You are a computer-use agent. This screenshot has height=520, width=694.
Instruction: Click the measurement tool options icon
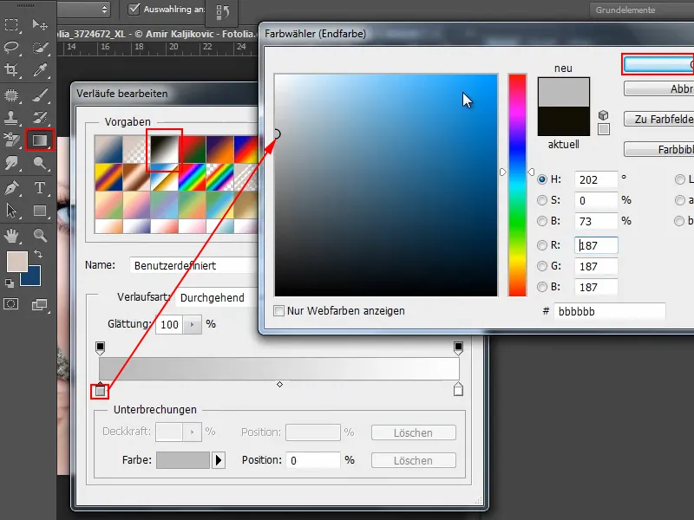coord(223,11)
